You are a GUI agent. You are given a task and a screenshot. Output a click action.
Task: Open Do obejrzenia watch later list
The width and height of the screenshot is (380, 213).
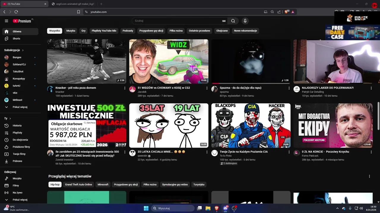click(20, 140)
